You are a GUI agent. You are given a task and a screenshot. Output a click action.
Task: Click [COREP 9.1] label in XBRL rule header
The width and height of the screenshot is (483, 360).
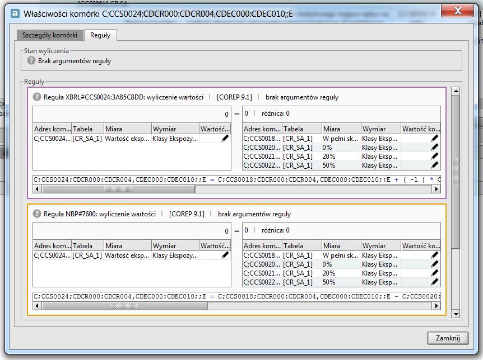tap(234, 97)
